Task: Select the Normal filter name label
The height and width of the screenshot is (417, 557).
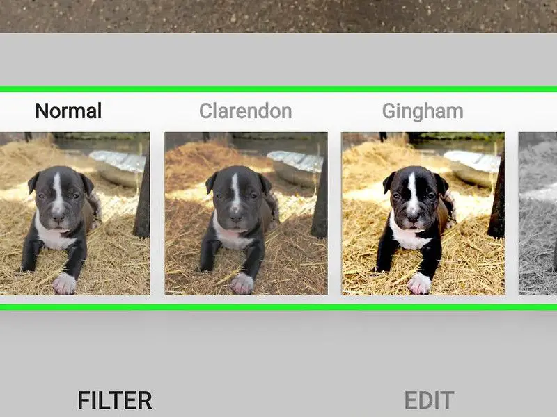Action: 68,111
